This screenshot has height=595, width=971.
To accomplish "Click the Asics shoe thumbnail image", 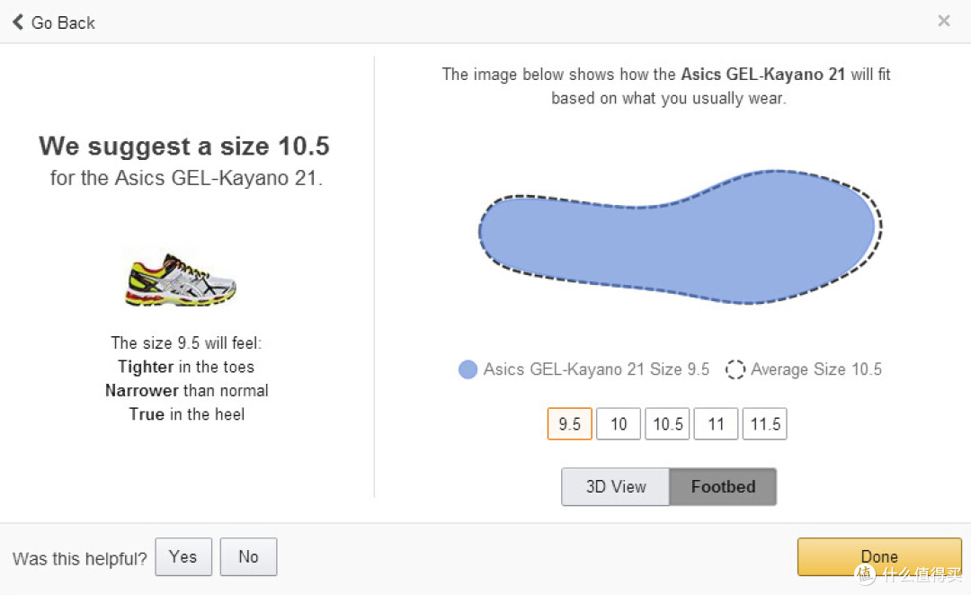I will 180,280.
